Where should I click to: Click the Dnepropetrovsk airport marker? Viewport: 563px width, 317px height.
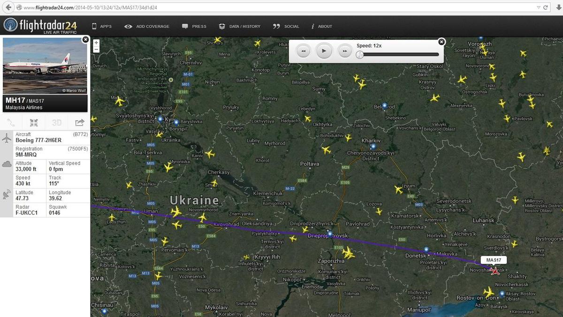(330, 234)
